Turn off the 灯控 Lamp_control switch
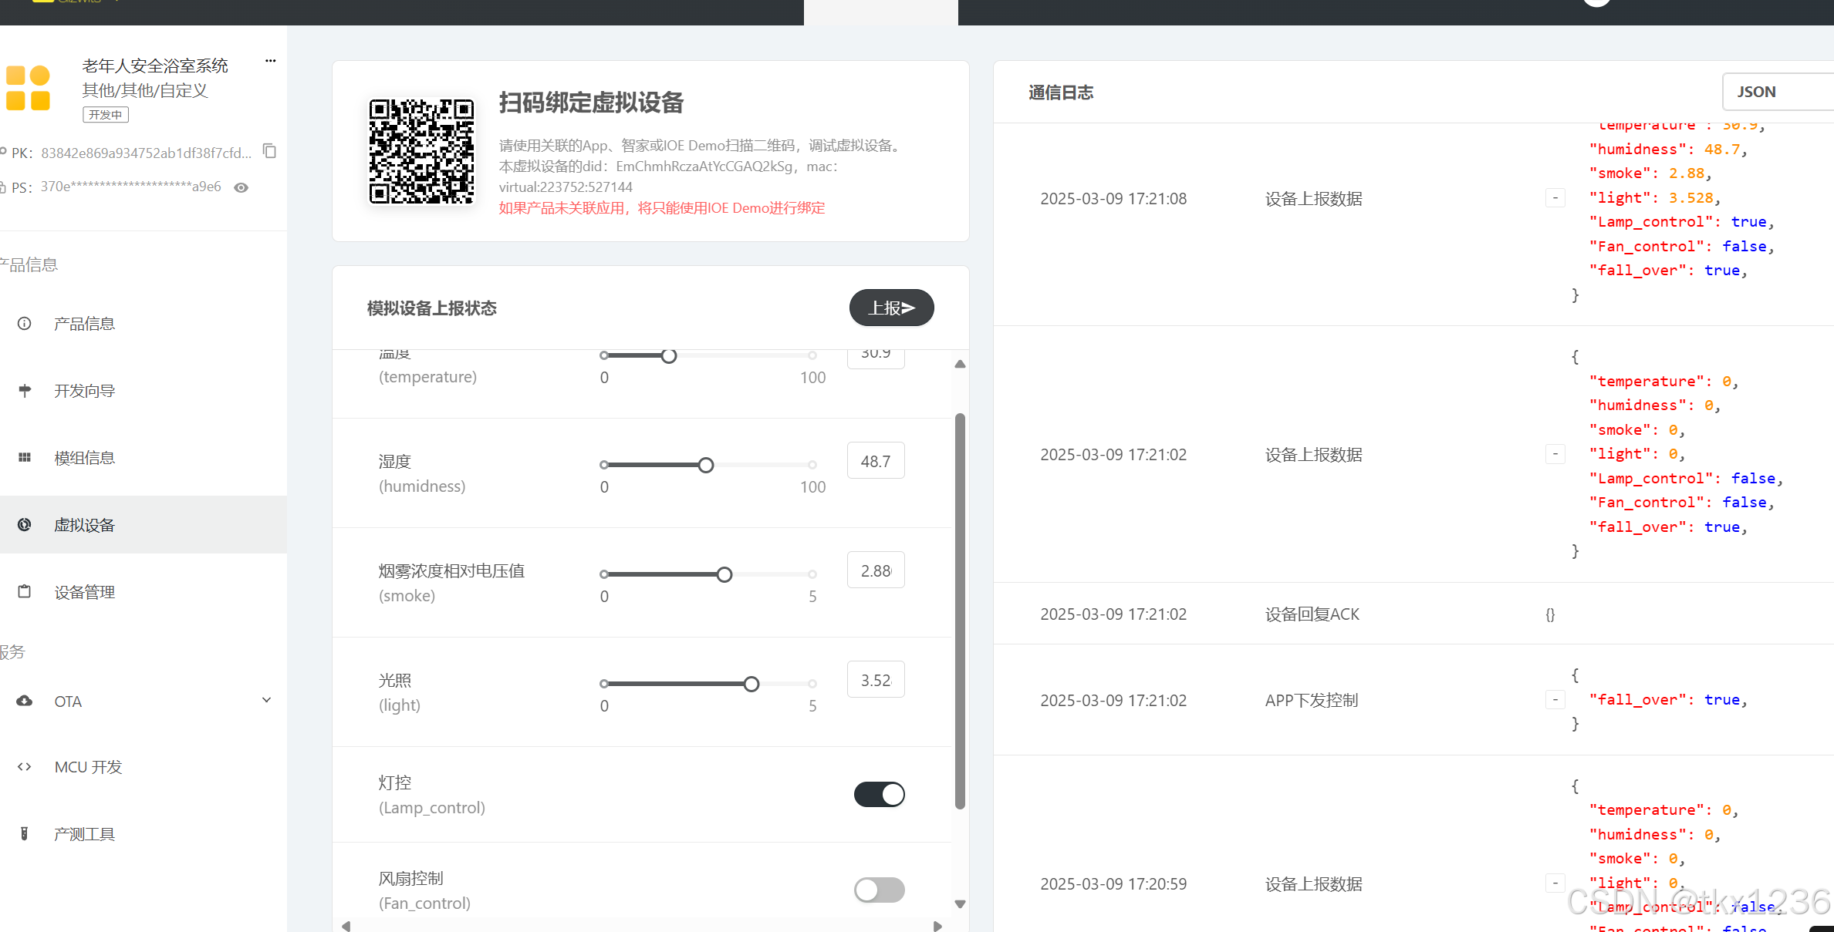This screenshot has width=1834, height=932. click(x=879, y=794)
